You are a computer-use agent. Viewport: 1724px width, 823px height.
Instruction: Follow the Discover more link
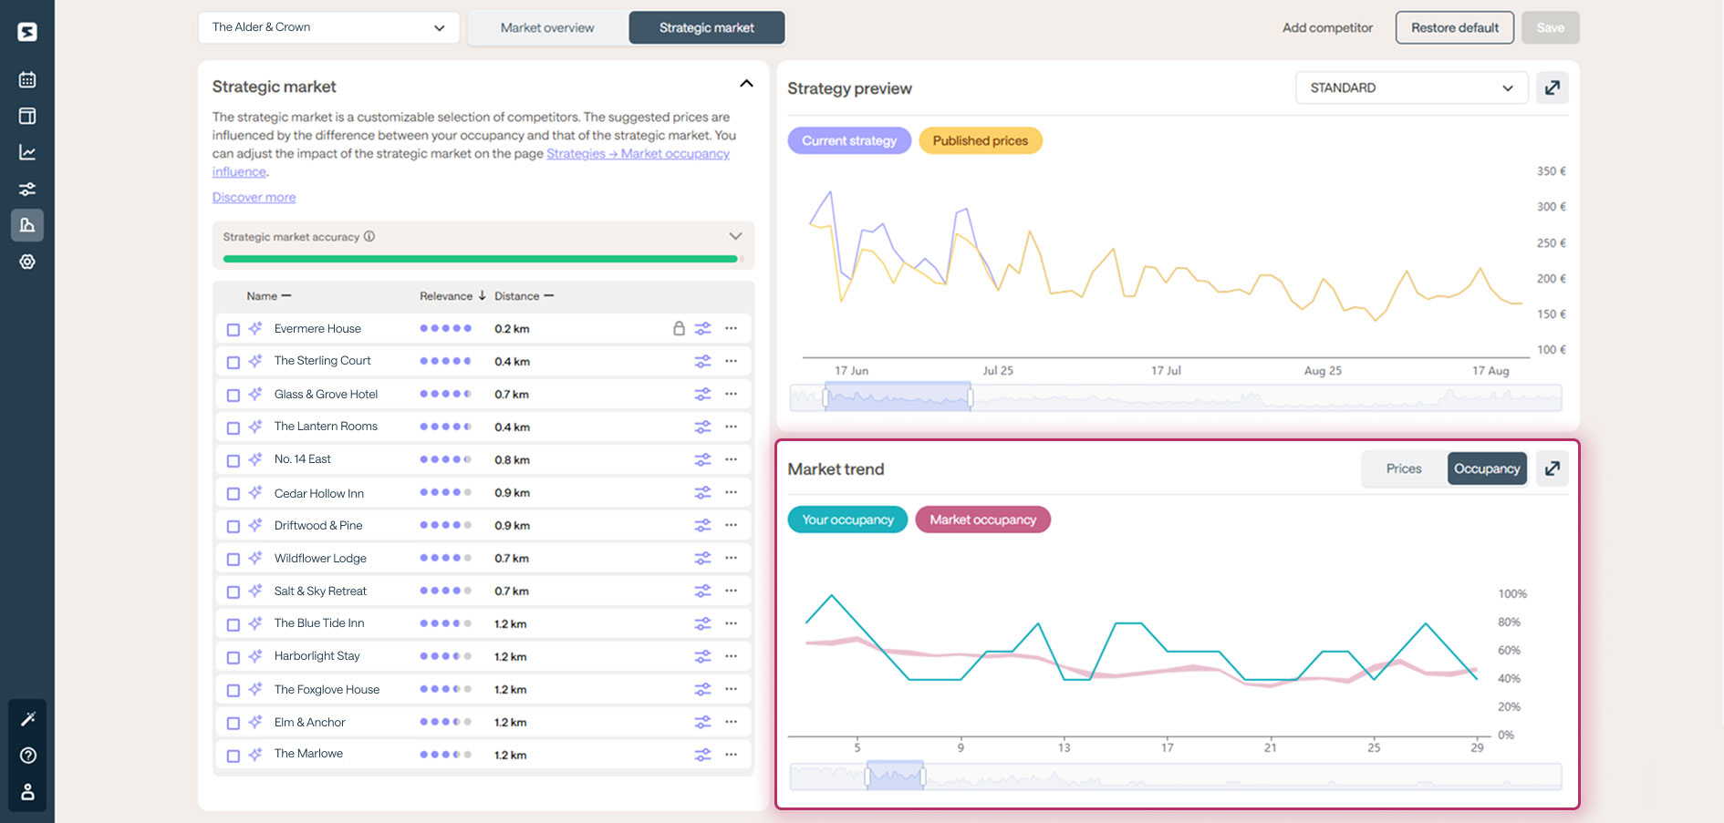[254, 197]
